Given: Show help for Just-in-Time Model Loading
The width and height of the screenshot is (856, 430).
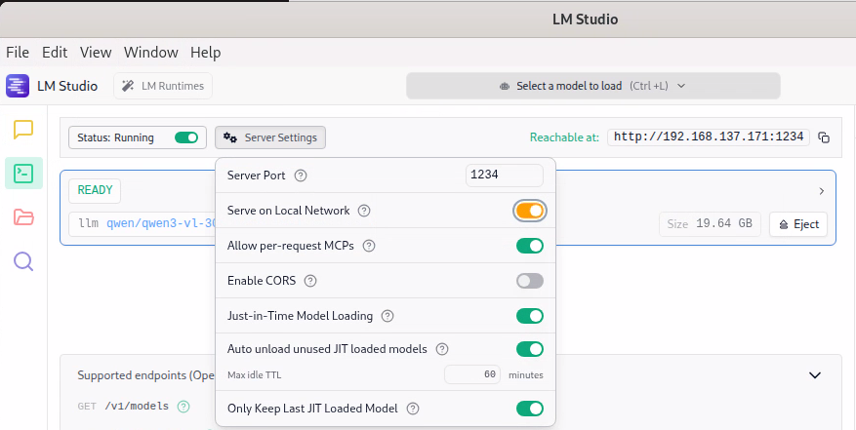Looking at the screenshot, I should [387, 316].
